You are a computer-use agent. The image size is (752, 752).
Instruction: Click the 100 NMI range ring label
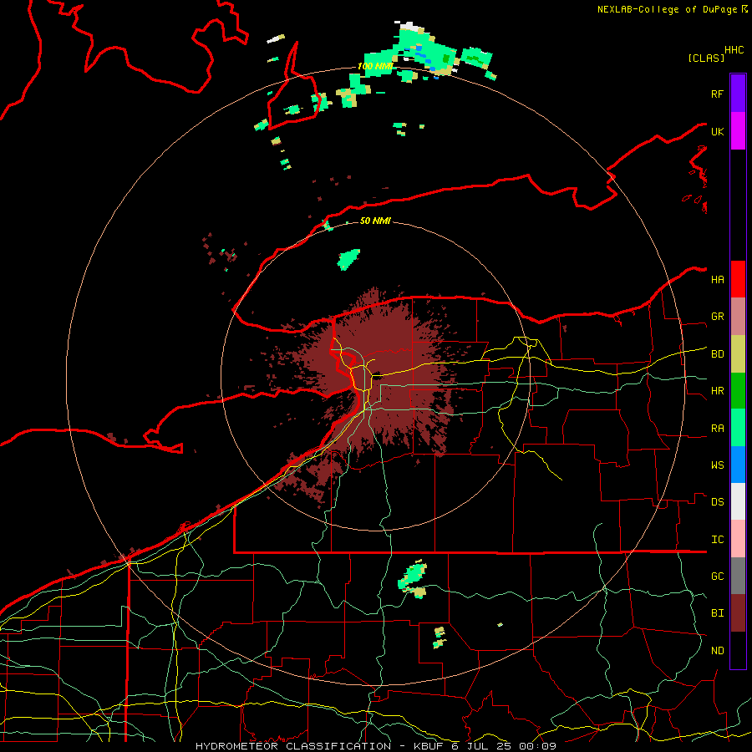(x=375, y=66)
